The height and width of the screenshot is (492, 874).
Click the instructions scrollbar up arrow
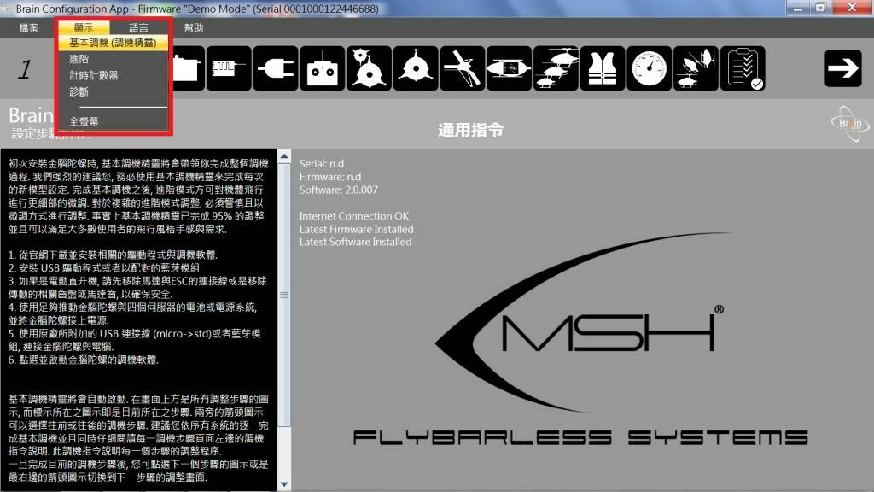(x=284, y=156)
